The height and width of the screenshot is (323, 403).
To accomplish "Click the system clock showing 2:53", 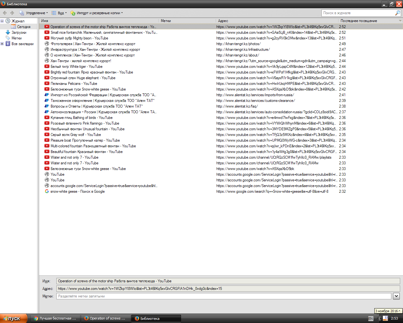I will coord(394,319).
